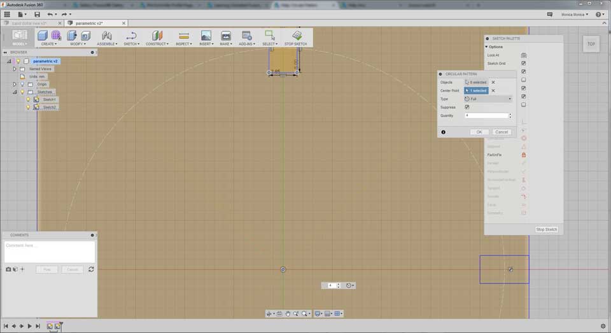Click the 1 selected Center Point button

476,90
